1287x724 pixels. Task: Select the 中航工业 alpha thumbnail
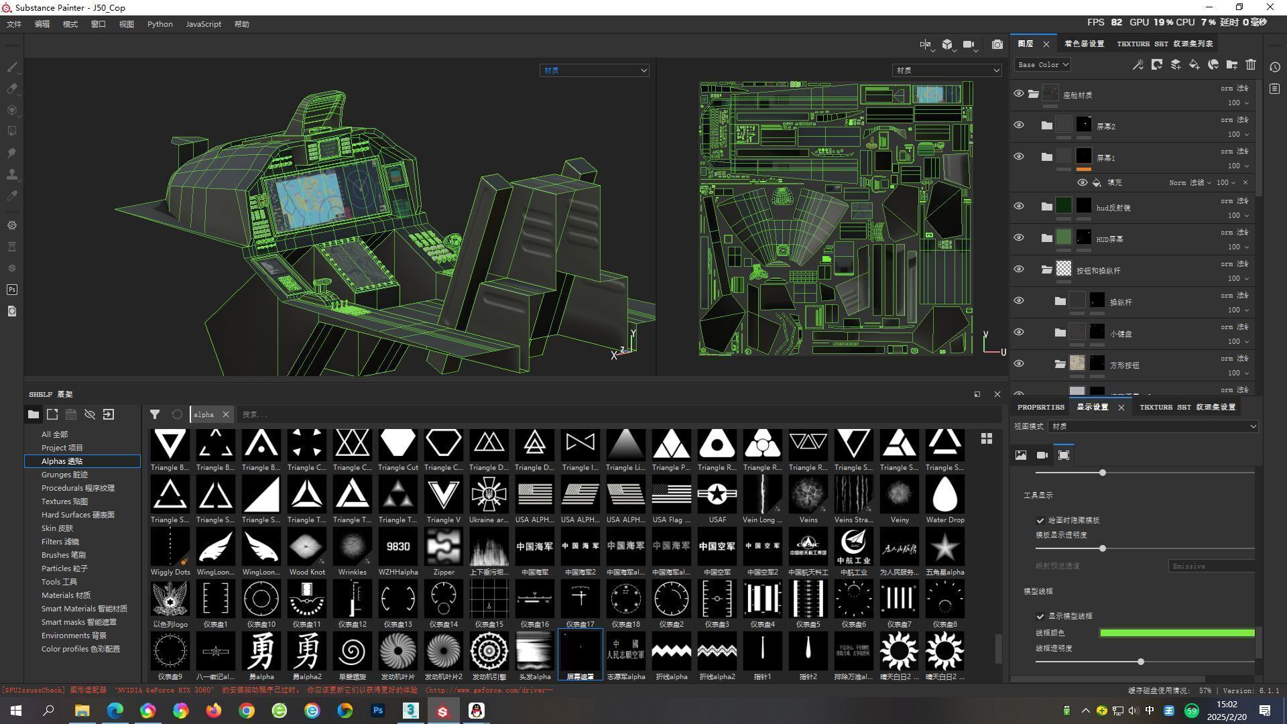(853, 548)
